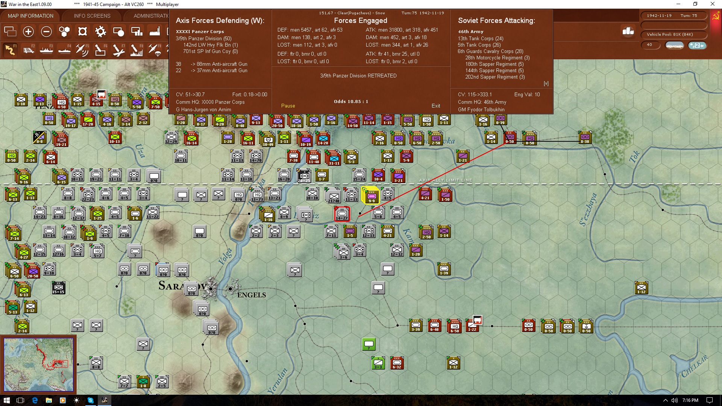Image resolution: width=722 pixels, height=406 pixels.
Task: Click the screen-with-bars toolbar icon
Action: (137, 32)
